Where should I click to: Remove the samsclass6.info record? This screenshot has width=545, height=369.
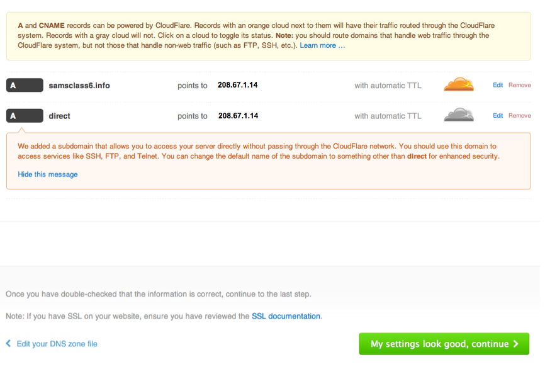click(x=520, y=85)
